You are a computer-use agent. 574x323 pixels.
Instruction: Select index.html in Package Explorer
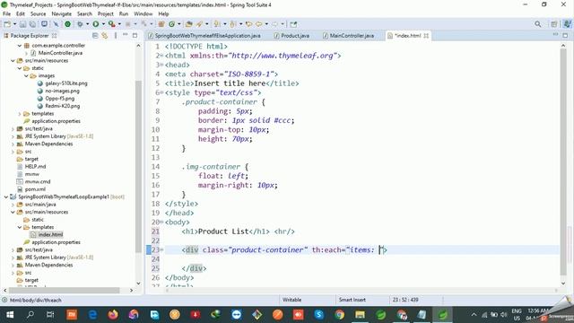pyautogui.click(x=50, y=234)
